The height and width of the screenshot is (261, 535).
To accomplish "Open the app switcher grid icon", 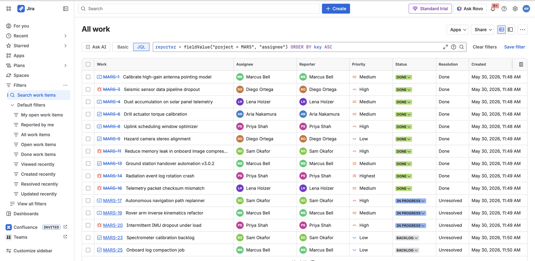I will [9, 9].
